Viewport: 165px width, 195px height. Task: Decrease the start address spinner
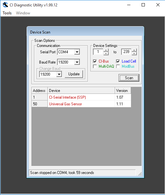pyautogui.click(x=106, y=54)
